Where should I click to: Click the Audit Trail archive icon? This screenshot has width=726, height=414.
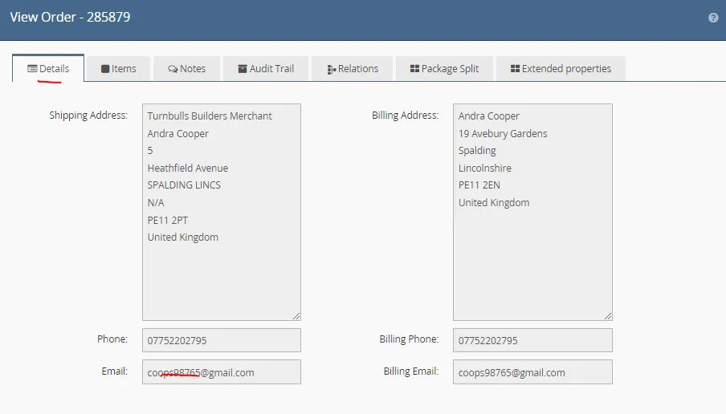243,69
